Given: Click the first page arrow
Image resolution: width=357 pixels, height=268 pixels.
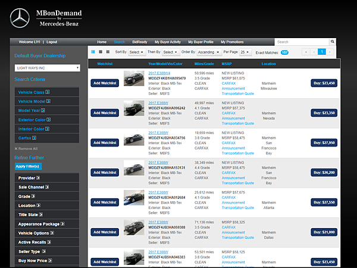Looking at the screenshot, I should pyautogui.click(x=306, y=52).
